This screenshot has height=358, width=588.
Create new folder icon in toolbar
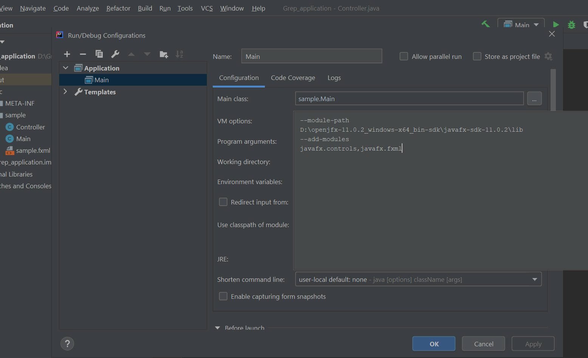[x=164, y=54]
